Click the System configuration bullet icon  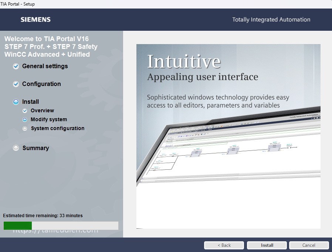25,129
